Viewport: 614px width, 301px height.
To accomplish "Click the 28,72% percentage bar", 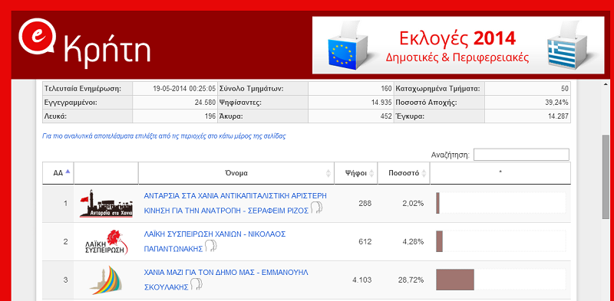I will tap(455, 280).
